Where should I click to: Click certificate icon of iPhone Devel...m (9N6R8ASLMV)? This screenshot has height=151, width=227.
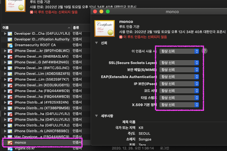pyautogui.click(x=10, y=57)
